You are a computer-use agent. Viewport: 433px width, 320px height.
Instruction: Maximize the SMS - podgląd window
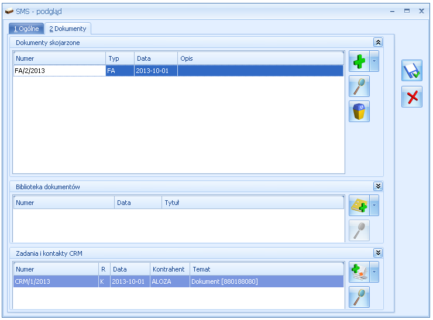click(407, 11)
